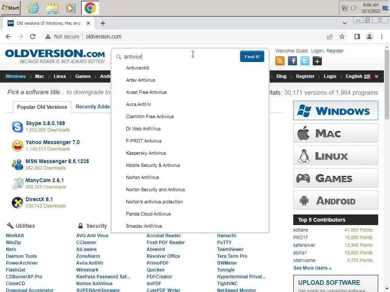This screenshot has width=390, height=292.
Task: Open the Foxit PDF Reader link
Action: (166, 243)
